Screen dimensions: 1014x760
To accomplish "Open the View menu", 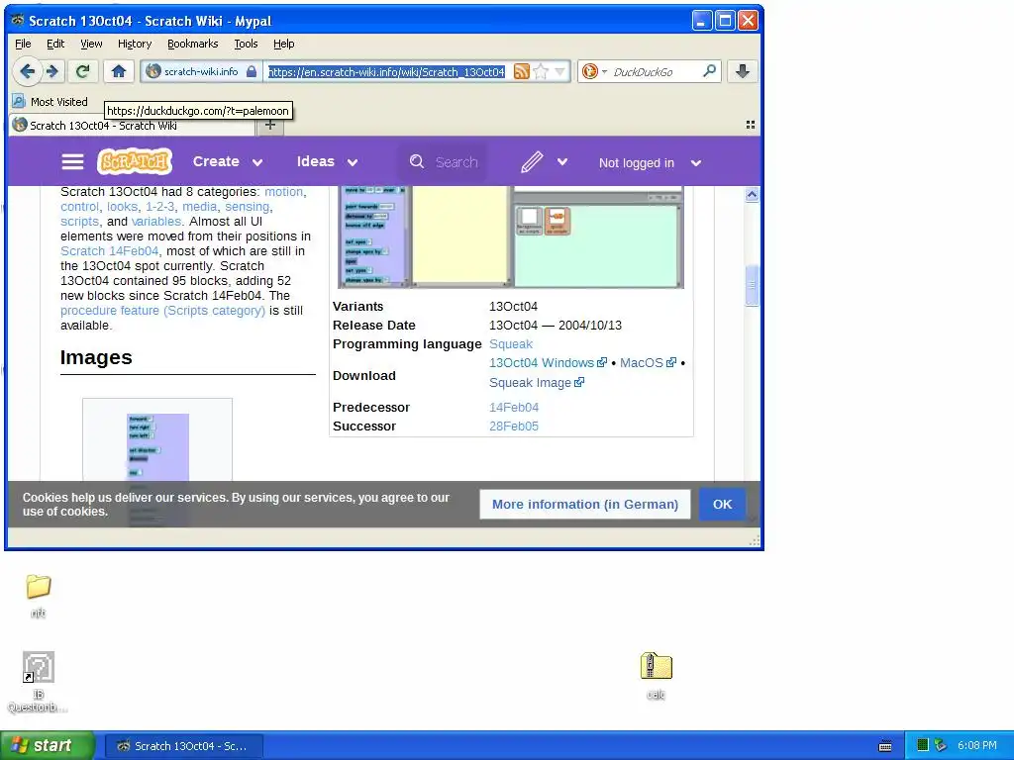I will [91, 44].
